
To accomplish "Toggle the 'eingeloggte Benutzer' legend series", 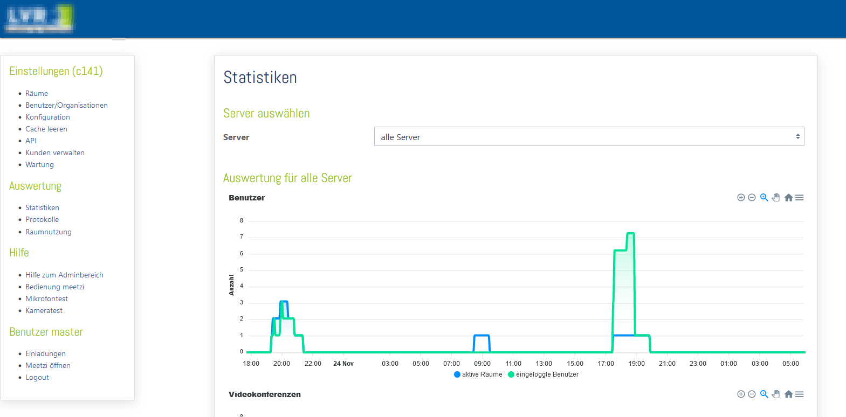I will (x=544, y=374).
